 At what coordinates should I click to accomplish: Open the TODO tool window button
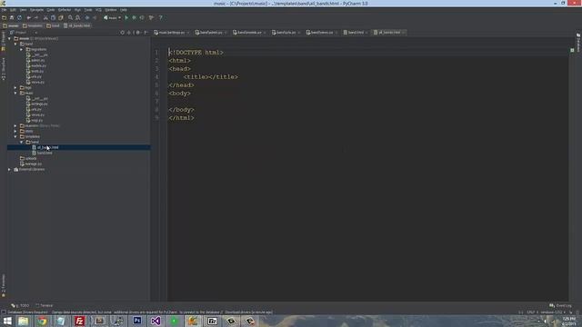point(20,306)
